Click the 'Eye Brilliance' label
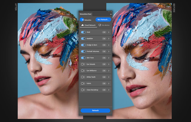The width and height of the screenshot is (191, 122). pos(92,71)
